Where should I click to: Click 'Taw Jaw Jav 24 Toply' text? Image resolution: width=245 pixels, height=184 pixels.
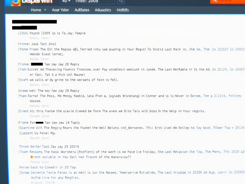[x=62, y=123]
